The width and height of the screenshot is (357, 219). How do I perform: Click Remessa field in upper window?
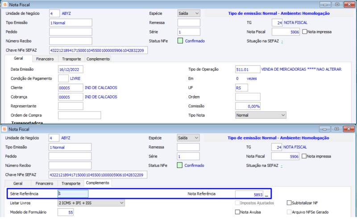(189, 23)
